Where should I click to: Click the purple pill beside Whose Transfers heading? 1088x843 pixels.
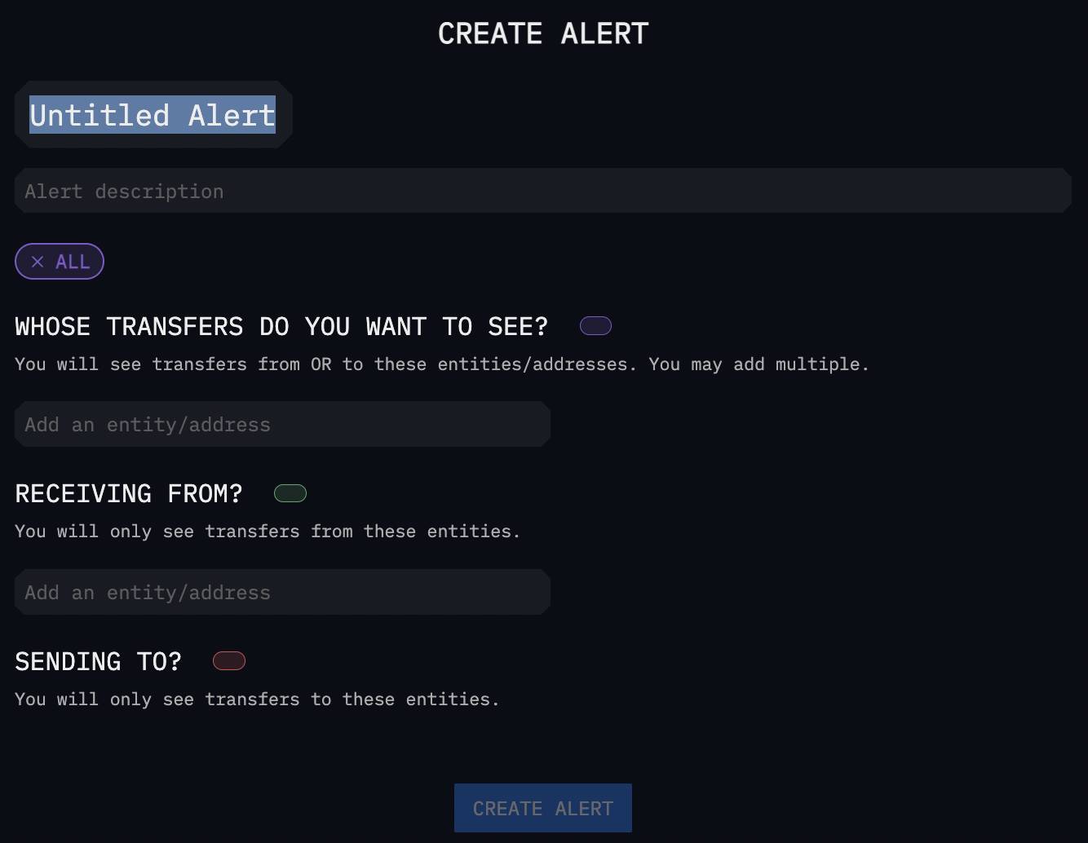[x=595, y=326]
